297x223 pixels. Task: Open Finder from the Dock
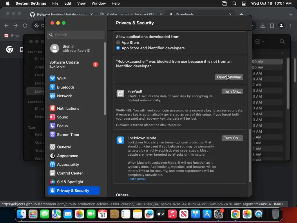[x=21, y=214]
